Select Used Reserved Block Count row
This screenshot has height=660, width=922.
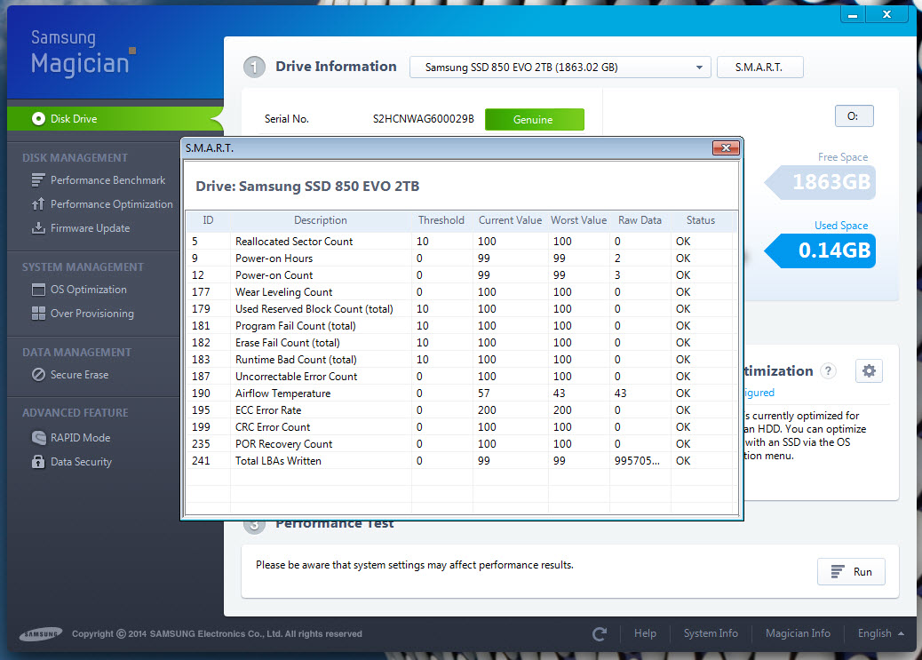460,309
